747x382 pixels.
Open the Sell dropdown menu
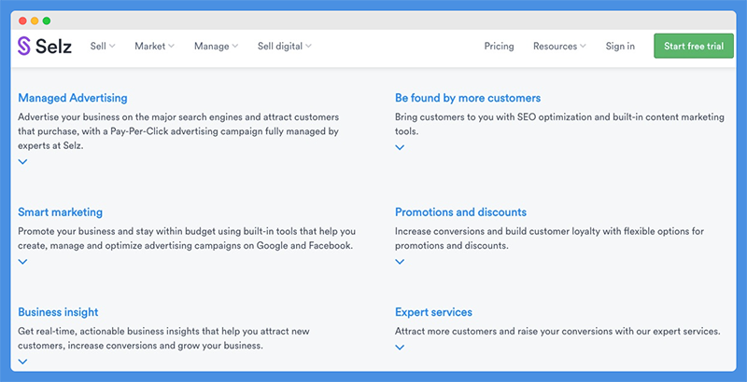103,46
